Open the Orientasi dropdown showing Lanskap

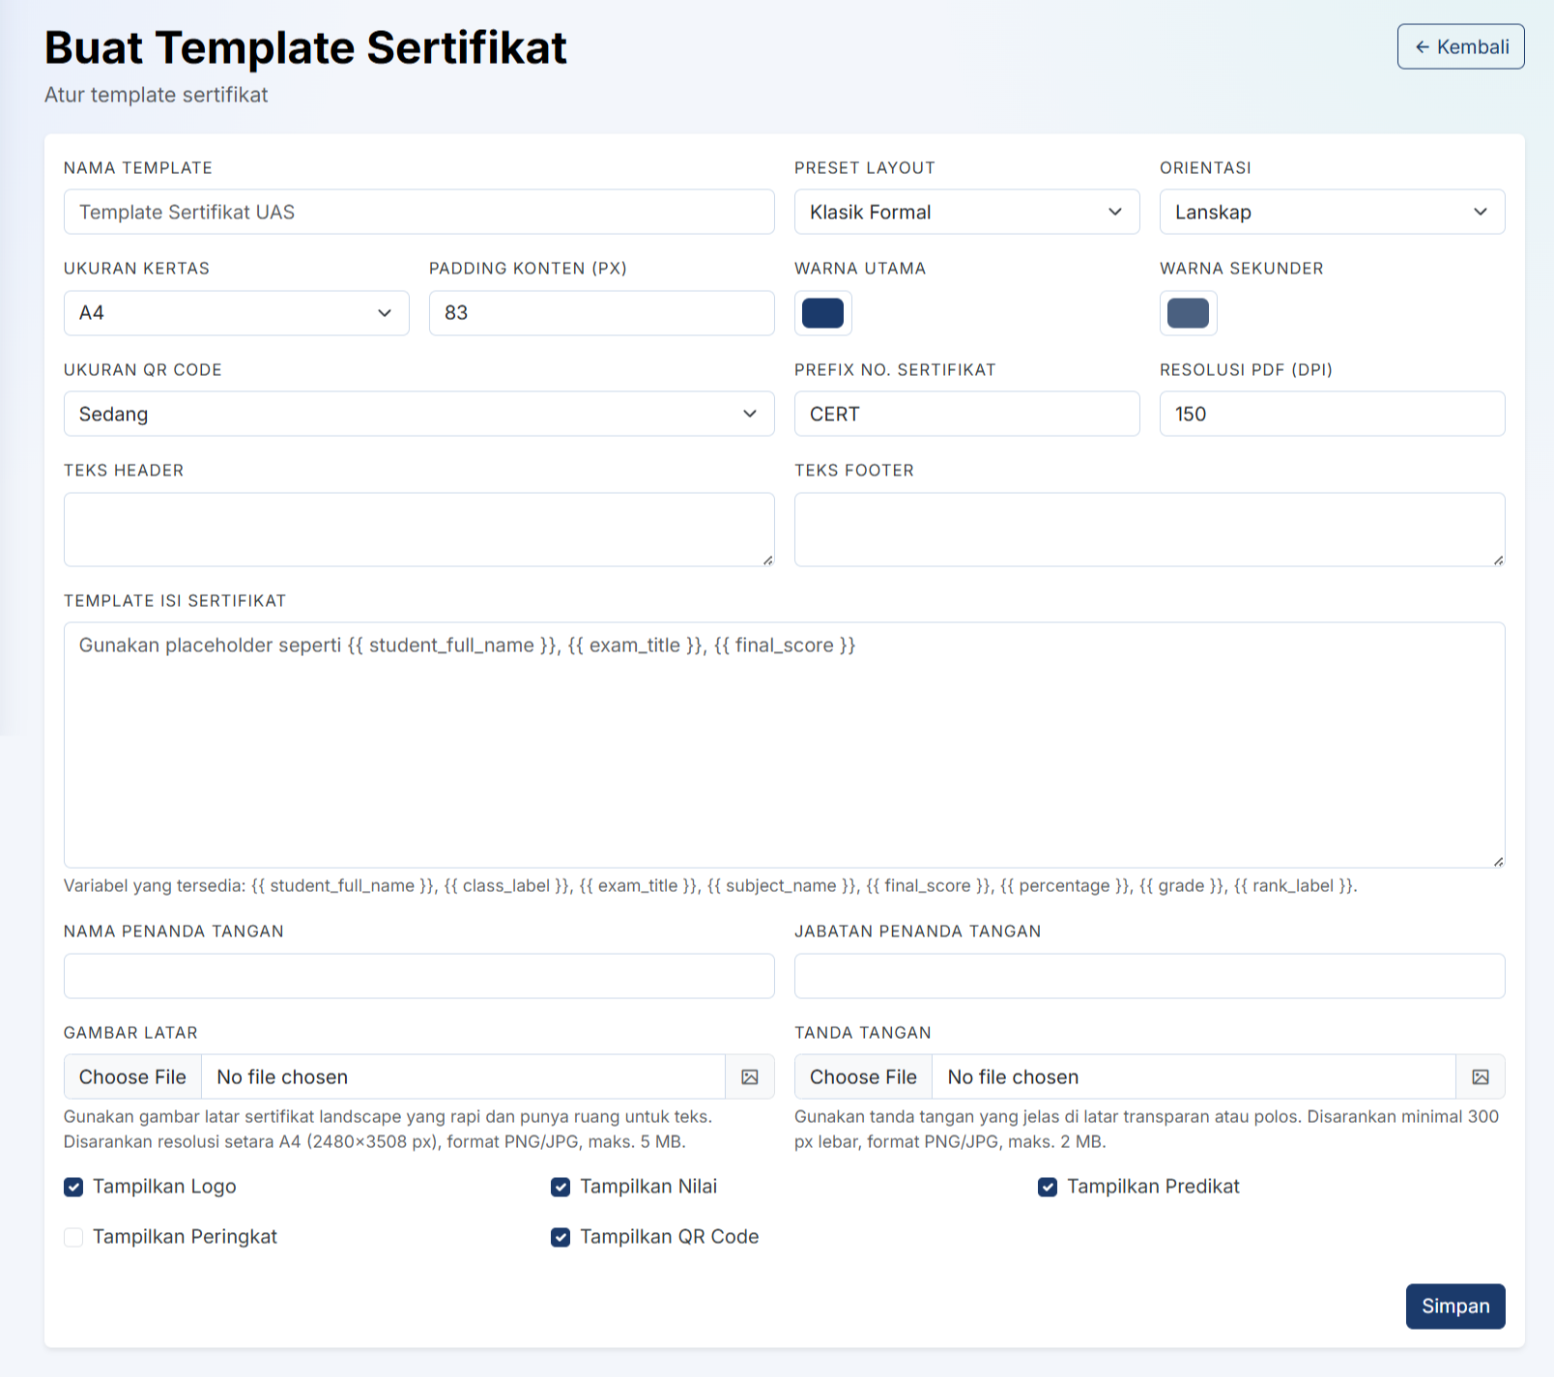1332,212
